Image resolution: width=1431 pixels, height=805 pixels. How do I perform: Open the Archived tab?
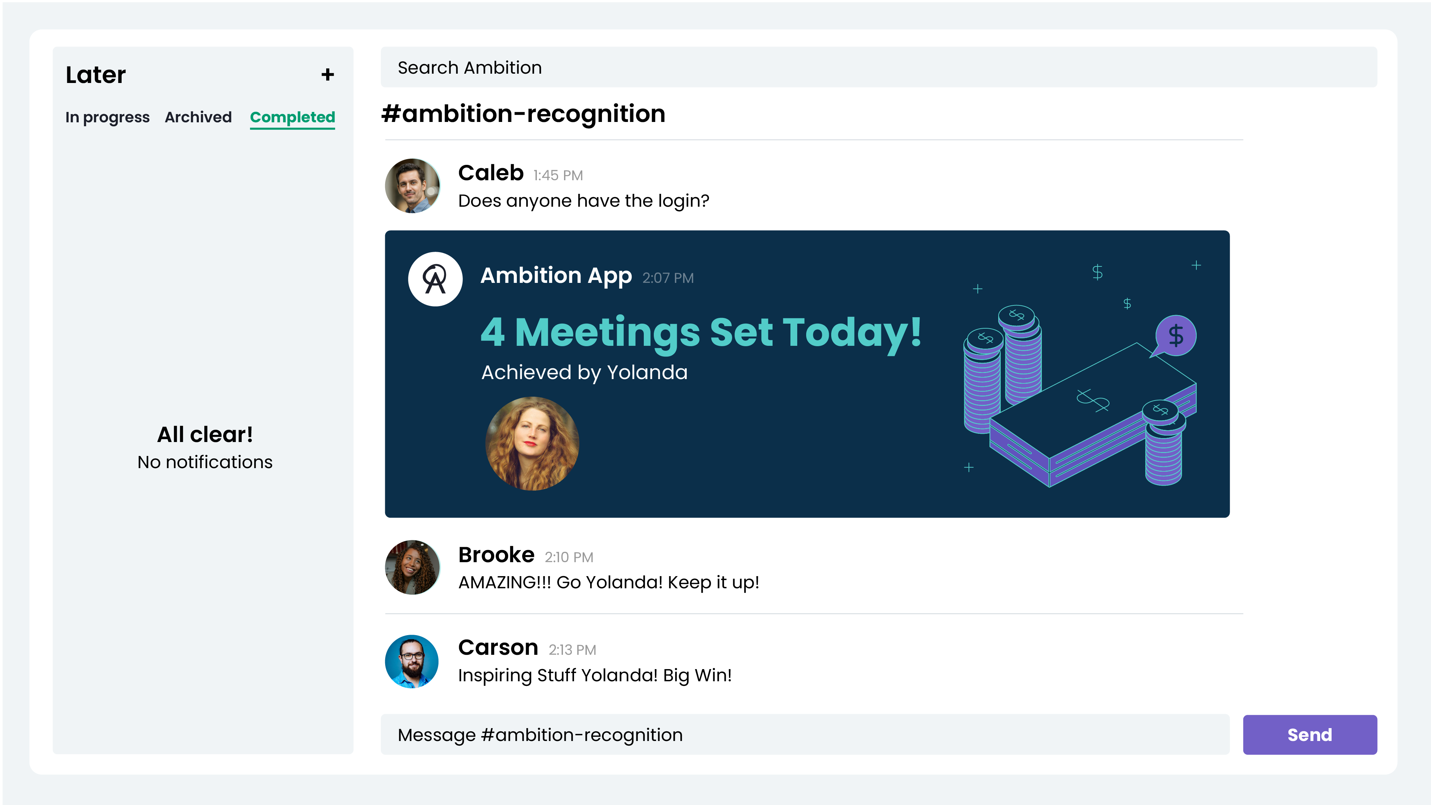click(198, 117)
